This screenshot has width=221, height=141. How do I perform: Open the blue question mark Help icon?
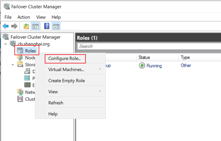pos(47,26)
